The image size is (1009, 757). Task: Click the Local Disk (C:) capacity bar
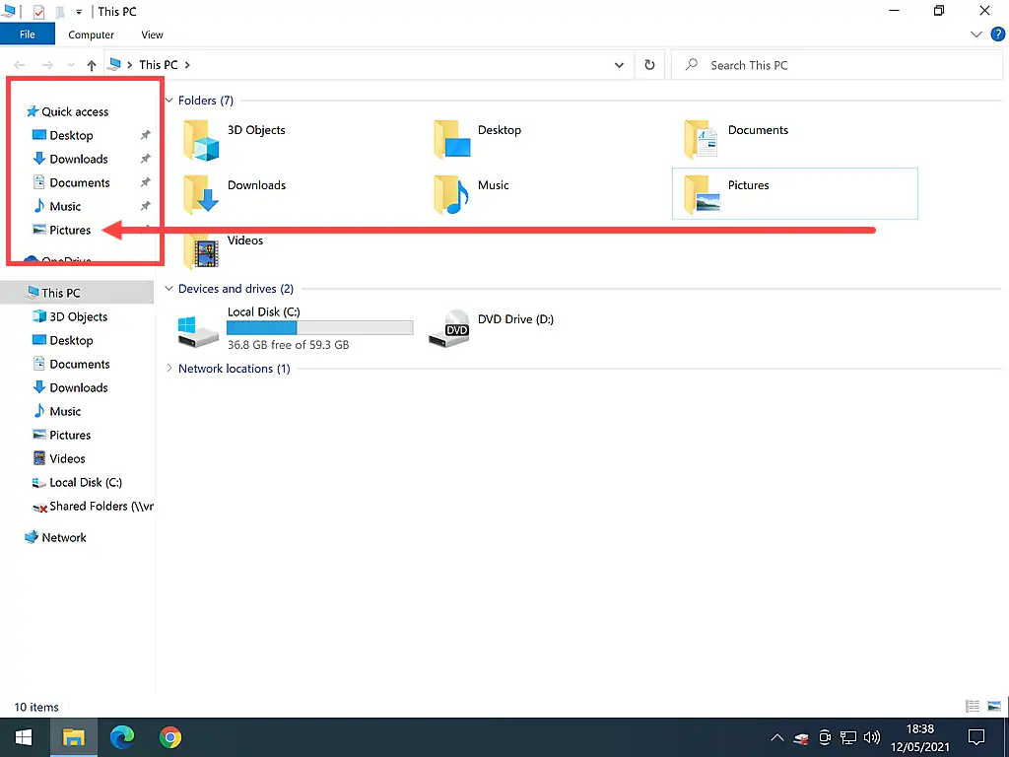pyautogui.click(x=319, y=326)
